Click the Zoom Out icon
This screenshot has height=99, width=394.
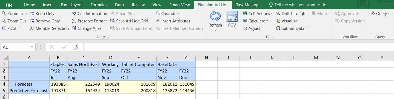pos(4,21)
